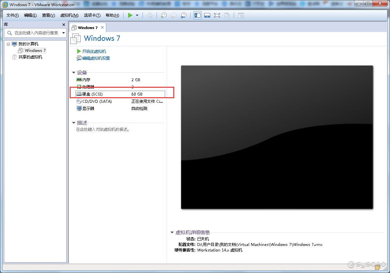Viewport: 390px width, 273px height.
Task: Select the 60 GB hard disk value
Action: click(137, 94)
